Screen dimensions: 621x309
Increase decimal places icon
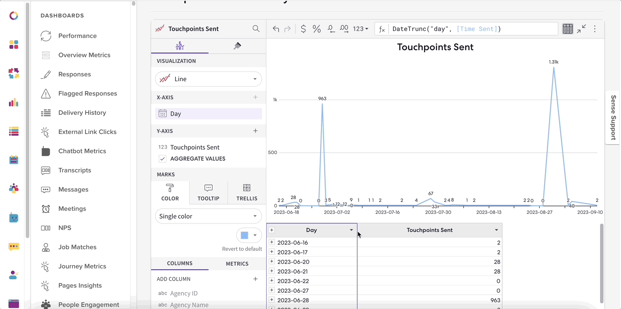[344, 29]
